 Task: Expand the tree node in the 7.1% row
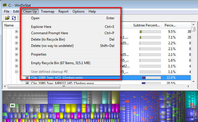pos(16,37)
